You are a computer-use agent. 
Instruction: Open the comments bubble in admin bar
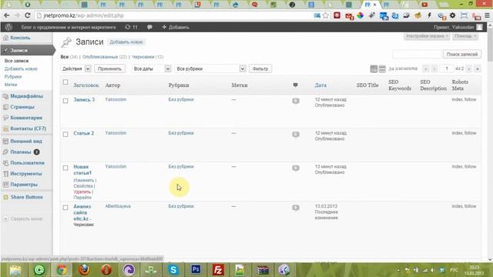click(149, 28)
